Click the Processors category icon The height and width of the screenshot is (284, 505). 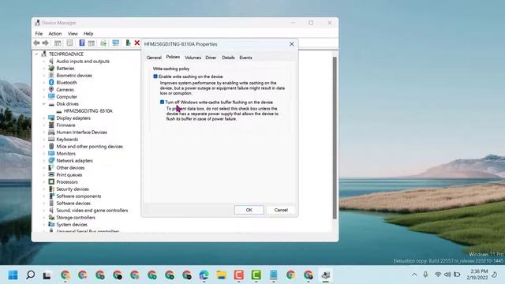(x=51, y=182)
